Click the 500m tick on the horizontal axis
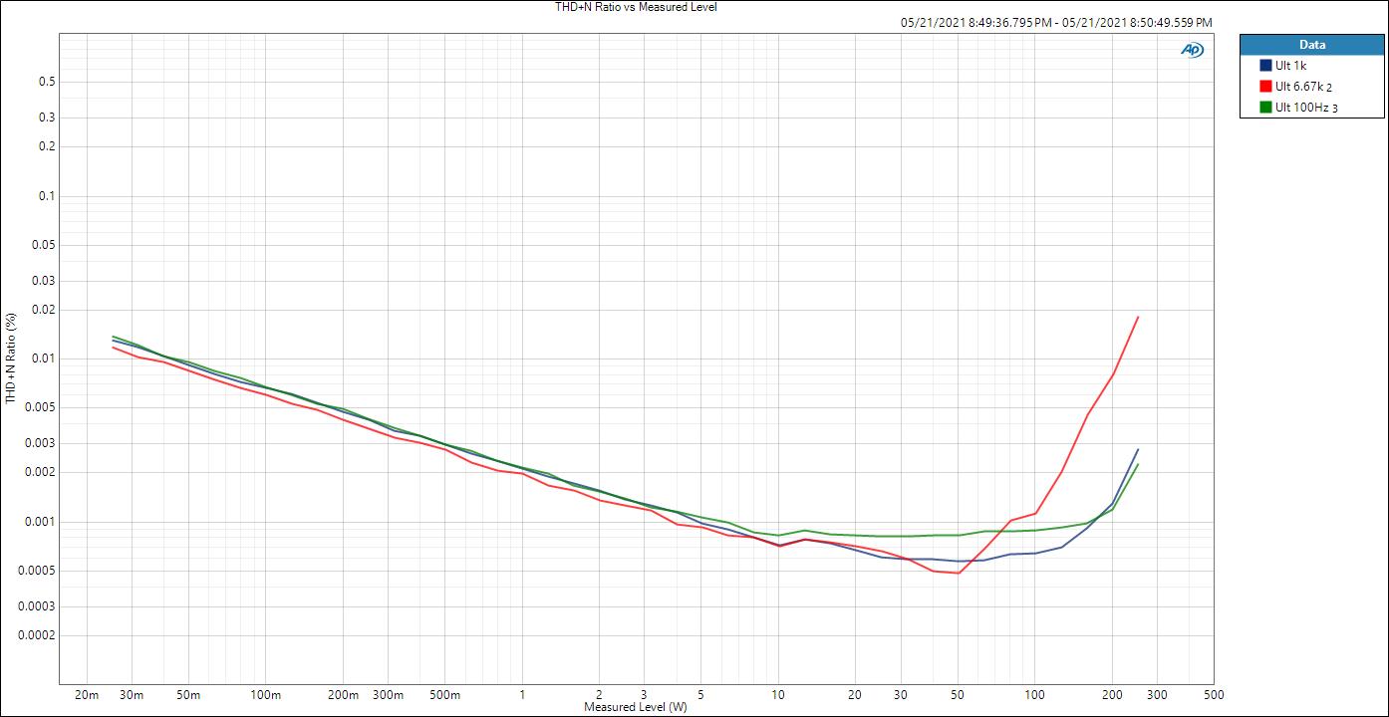 point(444,695)
